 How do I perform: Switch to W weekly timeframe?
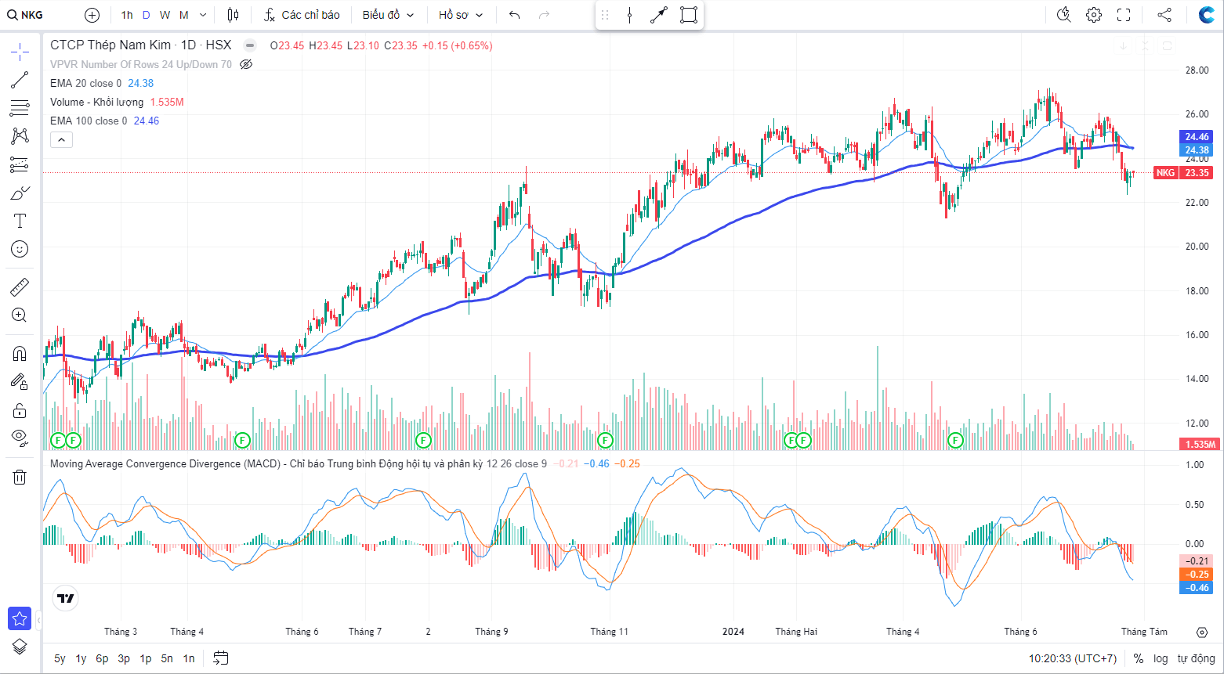[165, 15]
